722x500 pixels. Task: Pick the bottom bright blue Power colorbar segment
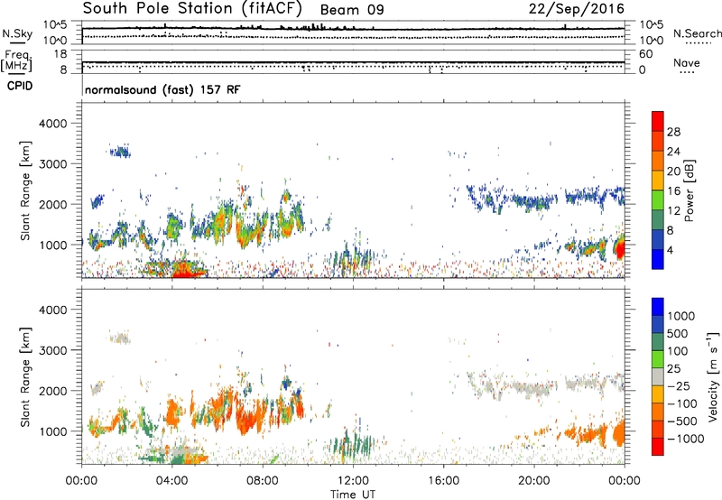(x=658, y=260)
